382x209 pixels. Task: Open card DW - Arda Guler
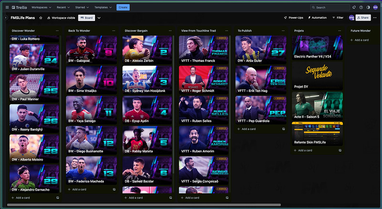coord(261,50)
